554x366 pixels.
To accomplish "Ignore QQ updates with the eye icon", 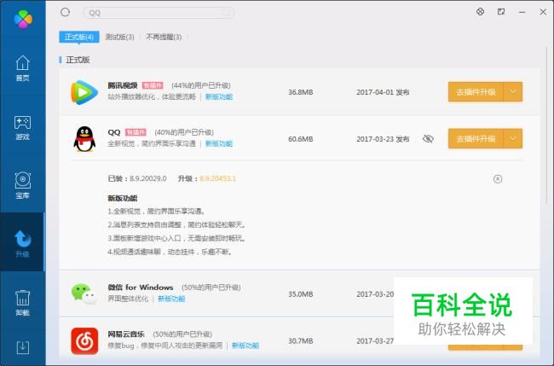I will coord(428,138).
